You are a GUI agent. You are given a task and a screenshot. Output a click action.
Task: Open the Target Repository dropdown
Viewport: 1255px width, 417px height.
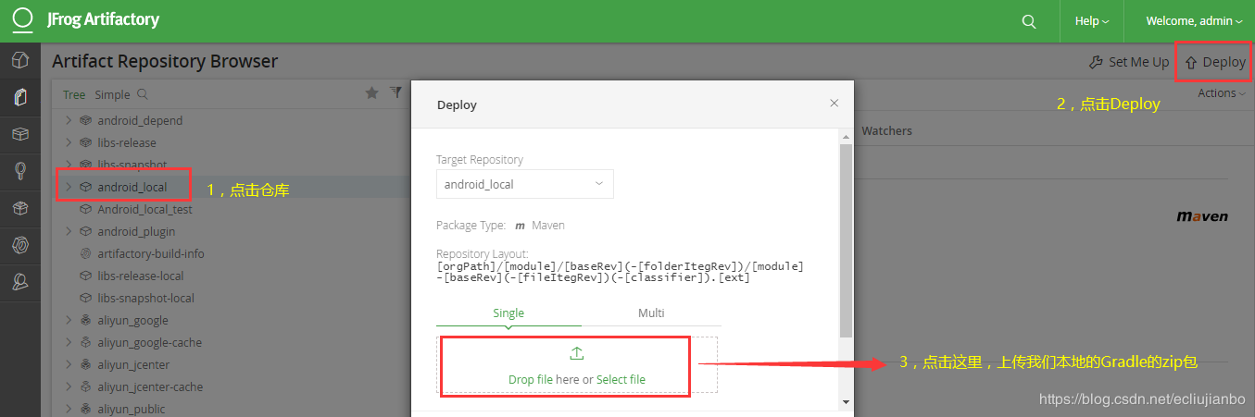click(524, 184)
